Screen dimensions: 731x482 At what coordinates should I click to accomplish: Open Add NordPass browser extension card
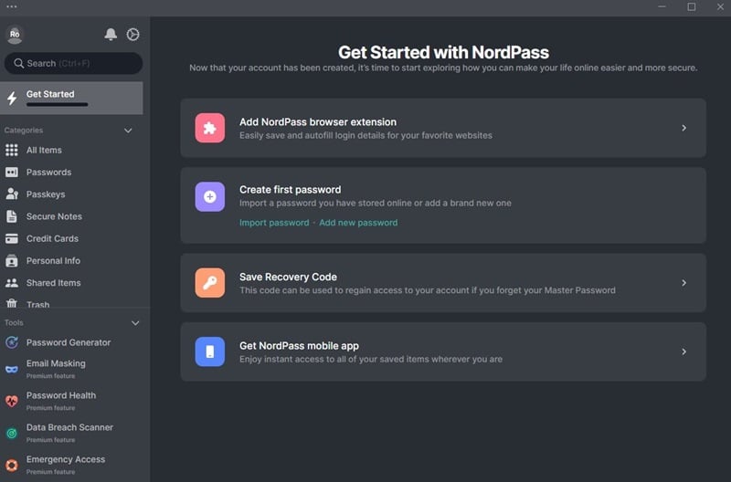(x=443, y=128)
